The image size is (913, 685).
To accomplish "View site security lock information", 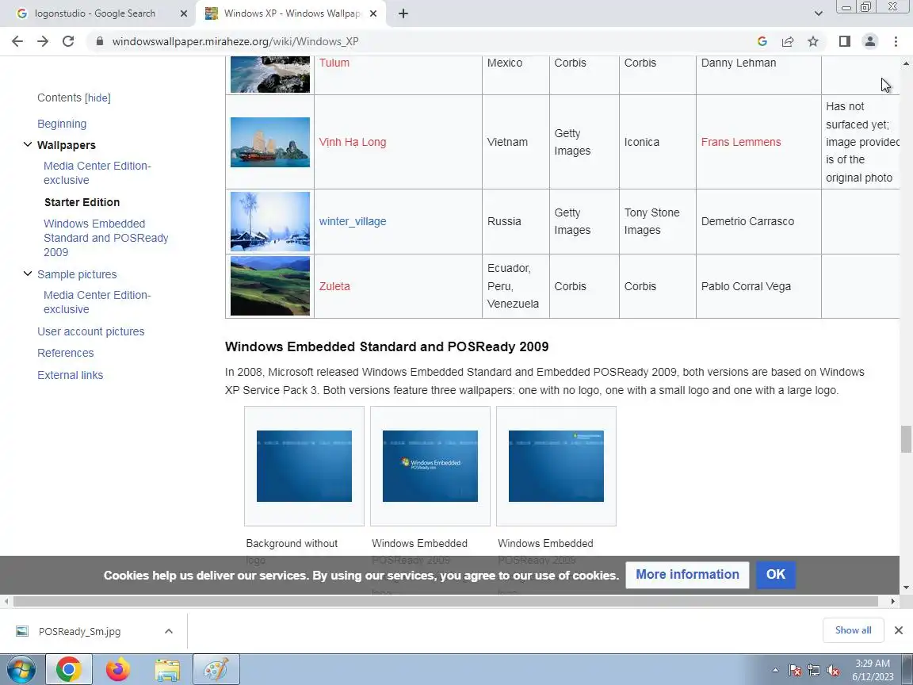I will coord(100,41).
